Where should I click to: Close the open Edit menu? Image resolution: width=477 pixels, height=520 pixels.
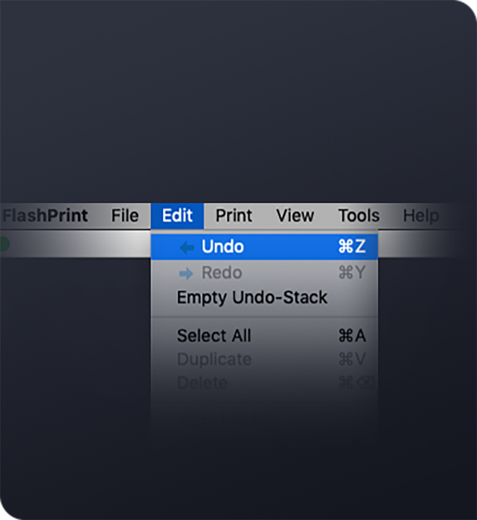click(x=177, y=215)
